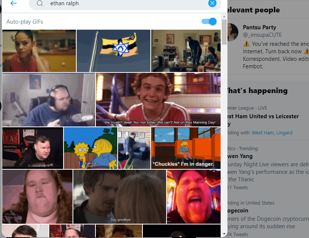Select GIF of man shouting in red light
This screenshot has width=309, height=238.
(194, 197)
